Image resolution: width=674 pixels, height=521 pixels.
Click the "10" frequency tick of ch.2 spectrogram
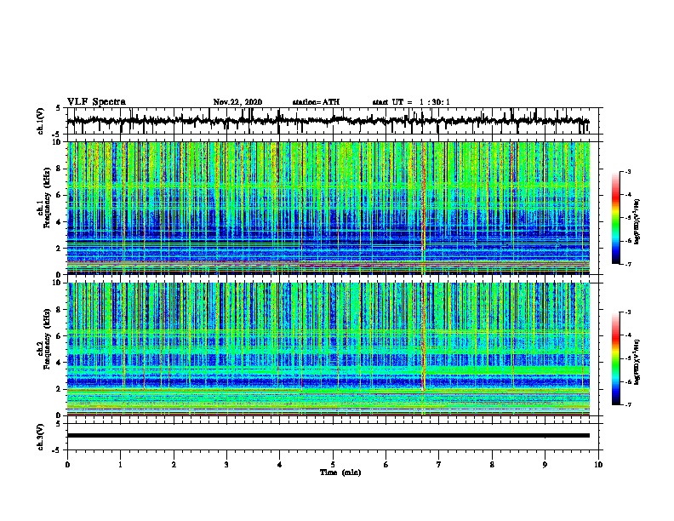pyautogui.click(x=57, y=283)
